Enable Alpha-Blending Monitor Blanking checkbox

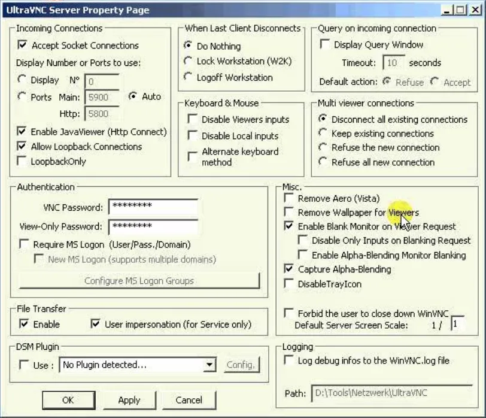(x=302, y=255)
